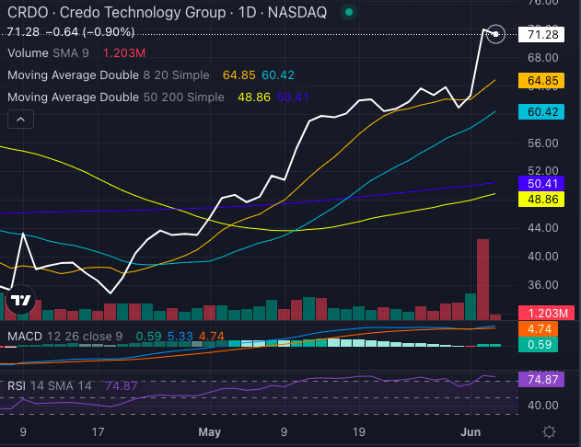Screen dimensions: 581x447
Task: Click the 60.42 value in the MA legend
Action: (278, 75)
